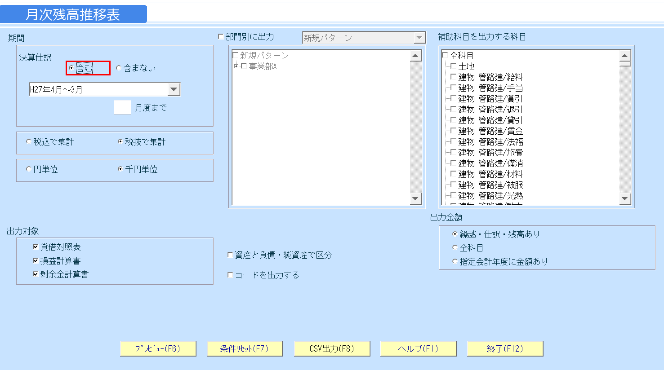Select 全科目 under 出力金額
The image size is (664, 370).
click(x=455, y=247)
